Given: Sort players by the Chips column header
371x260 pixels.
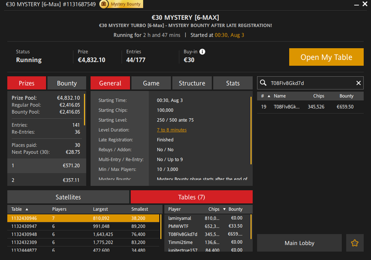Looking at the screenshot, I should click(x=214, y=209).
